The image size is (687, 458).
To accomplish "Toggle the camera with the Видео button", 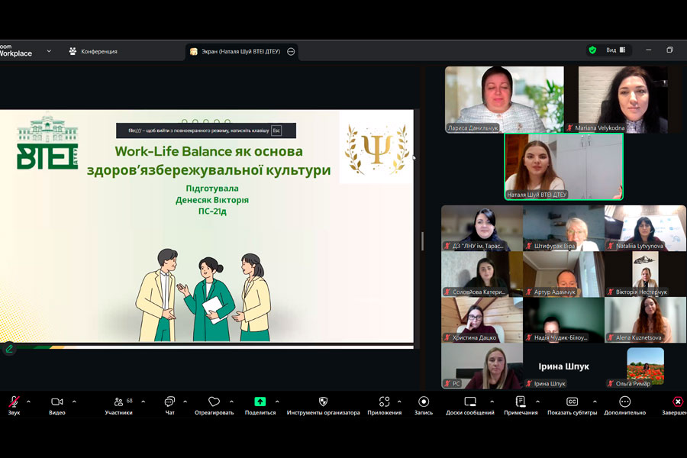I will (56, 402).
